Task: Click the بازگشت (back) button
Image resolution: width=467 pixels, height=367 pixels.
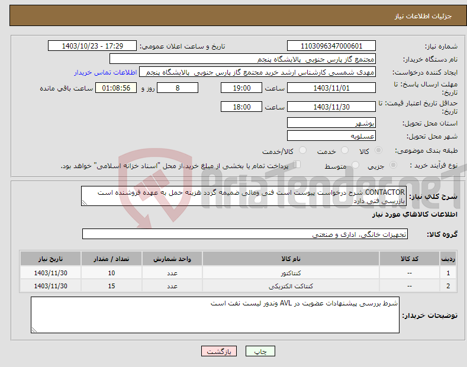Action: (x=219, y=351)
